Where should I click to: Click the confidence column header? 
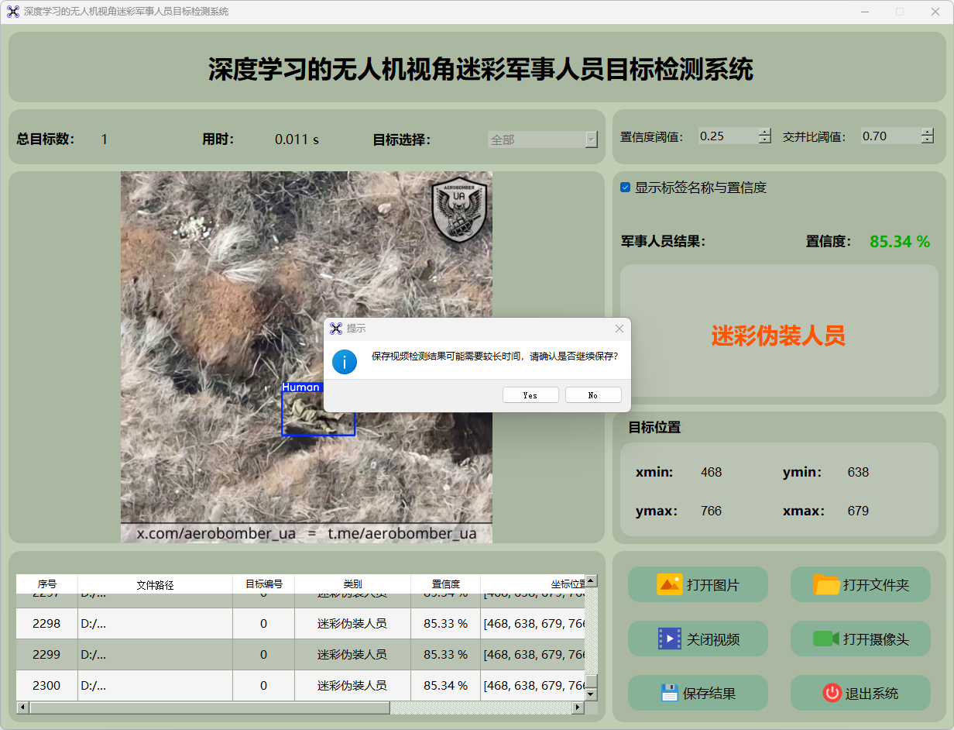pyautogui.click(x=445, y=584)
